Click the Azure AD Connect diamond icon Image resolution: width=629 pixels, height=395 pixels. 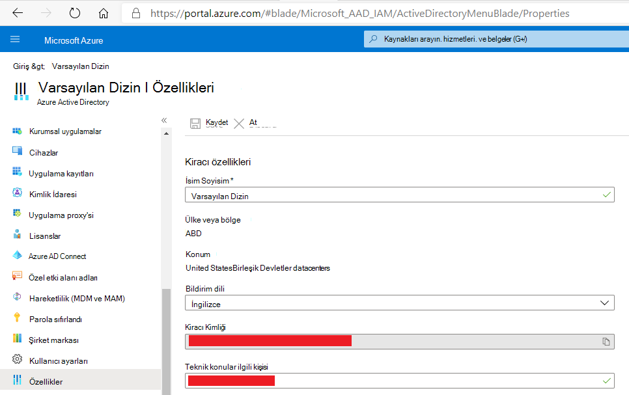pos(17,254)
